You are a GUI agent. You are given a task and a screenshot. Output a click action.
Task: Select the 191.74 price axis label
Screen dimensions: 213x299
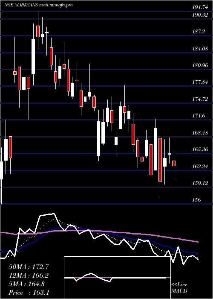coord(200,7)
